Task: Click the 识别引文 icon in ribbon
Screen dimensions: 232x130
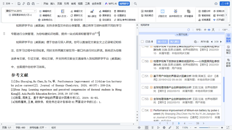Action: click(162, 12)
